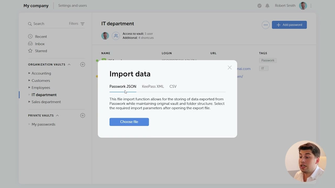
Task: Click the Starred star icon
Action: pyautogui.click(x=30, y=51)
